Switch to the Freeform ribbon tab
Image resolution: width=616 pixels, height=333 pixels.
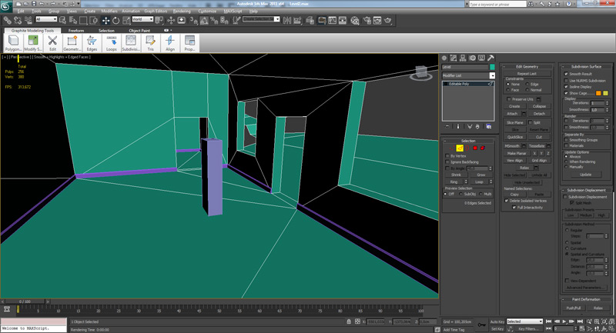(x=75, y=31)
